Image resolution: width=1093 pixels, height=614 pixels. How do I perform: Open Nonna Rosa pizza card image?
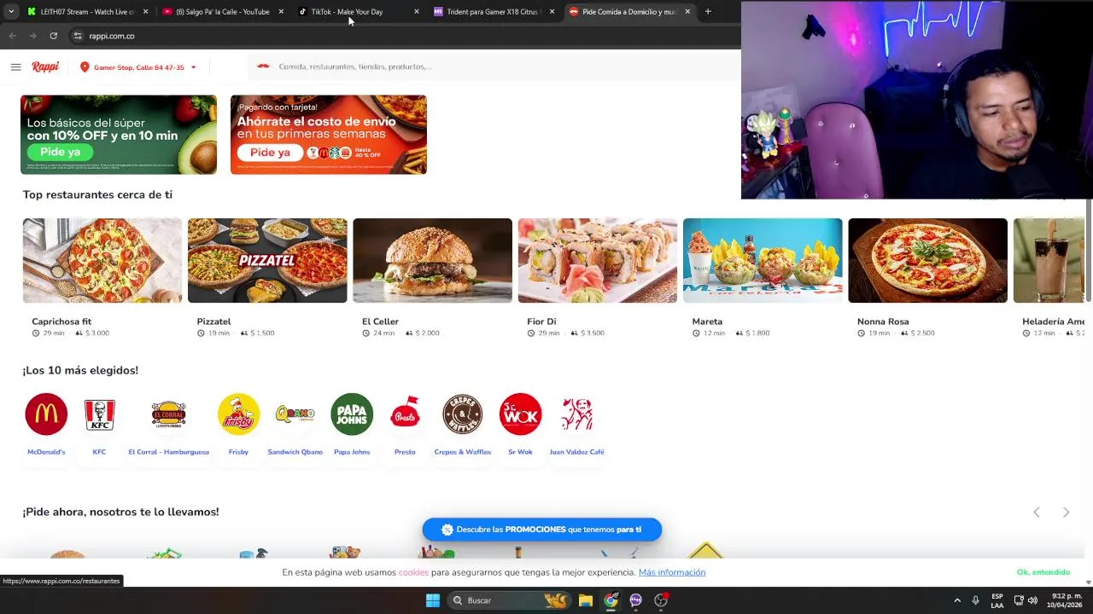[x=927, y=260]
